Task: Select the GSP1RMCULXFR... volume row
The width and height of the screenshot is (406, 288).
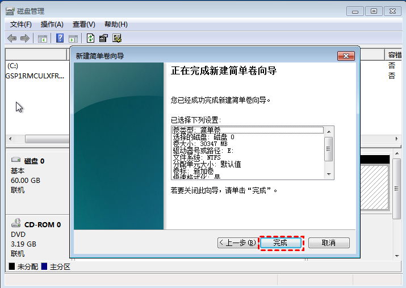Action: (35, 76)
